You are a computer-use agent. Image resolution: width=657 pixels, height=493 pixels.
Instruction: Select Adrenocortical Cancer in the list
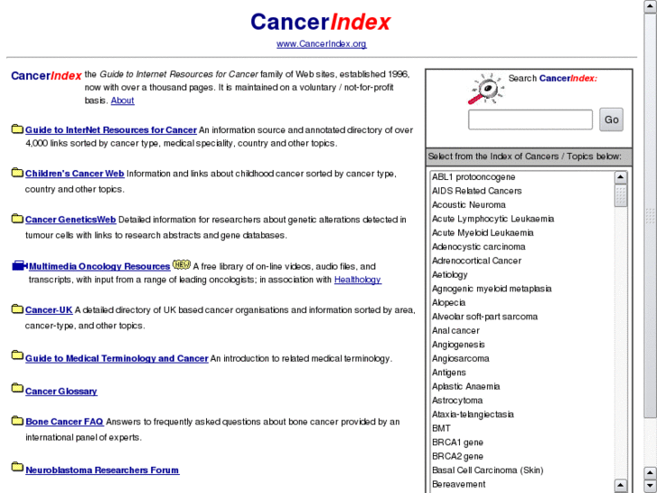[521, 261]
